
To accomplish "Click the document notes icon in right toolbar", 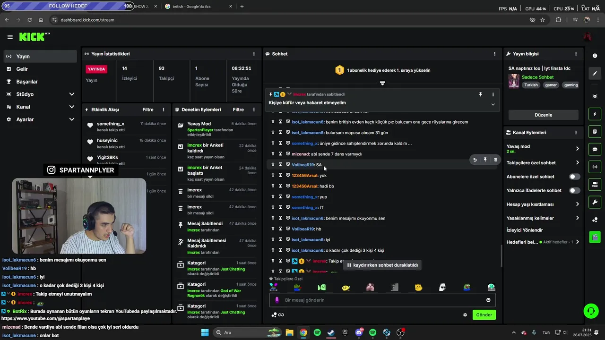I will click(x=595, y=131).
